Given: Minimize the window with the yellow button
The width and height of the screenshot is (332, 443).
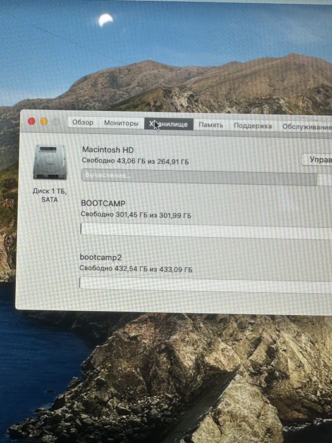Looking at the screenshot, I should (44, 122).
